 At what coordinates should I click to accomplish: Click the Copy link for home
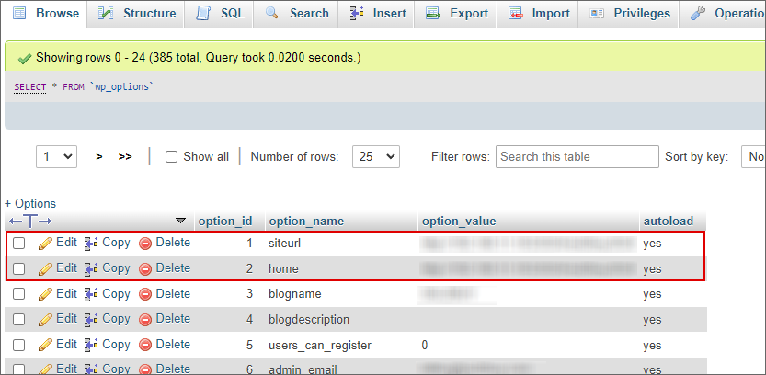coord(116,267)
